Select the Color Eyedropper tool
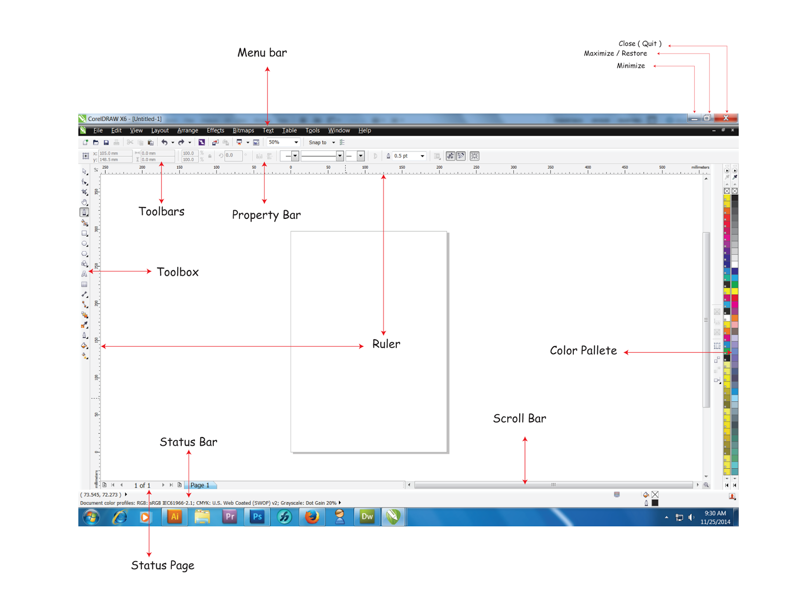786x598 pixels. tap(84, 325)
